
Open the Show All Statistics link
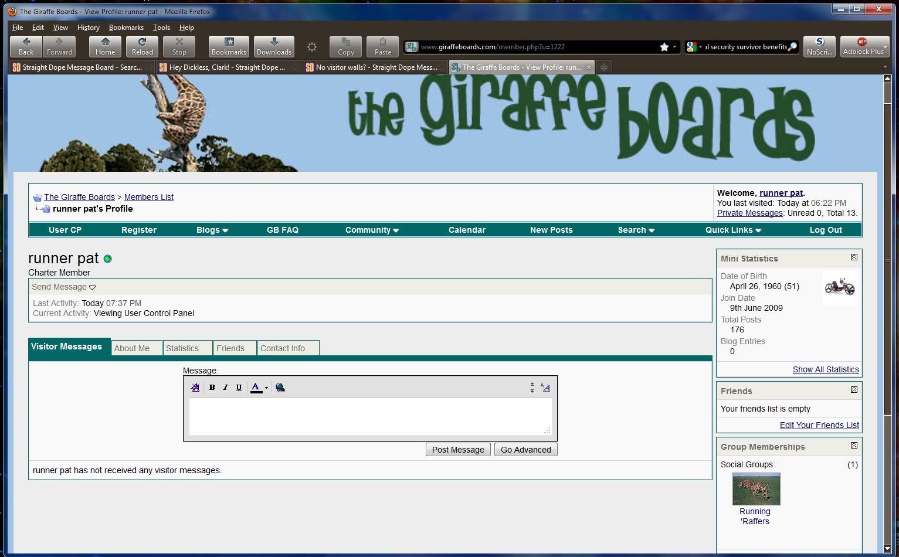coord(826,369)
